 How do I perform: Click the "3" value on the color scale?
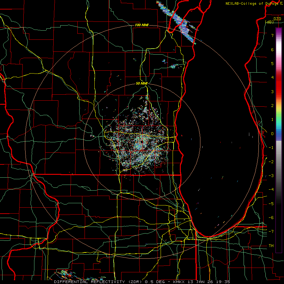272,92
